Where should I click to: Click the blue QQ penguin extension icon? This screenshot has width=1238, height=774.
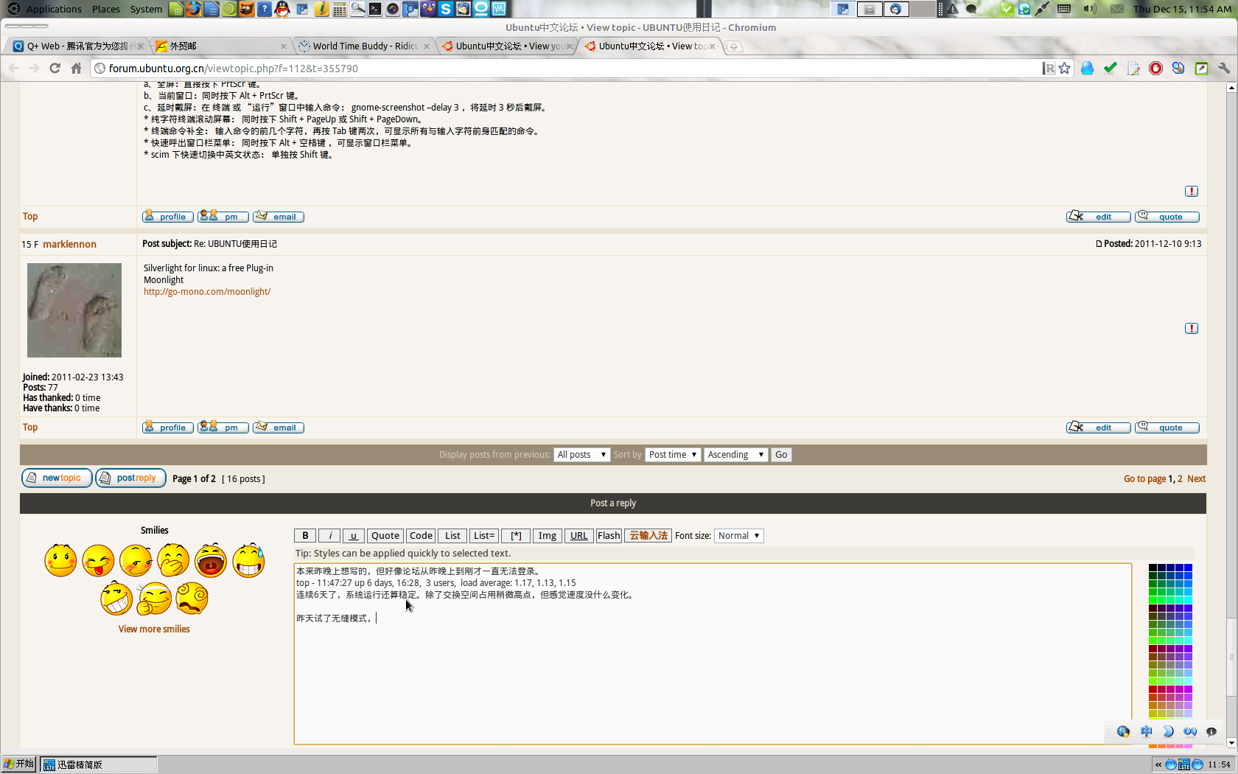[x=1087, y=68]
